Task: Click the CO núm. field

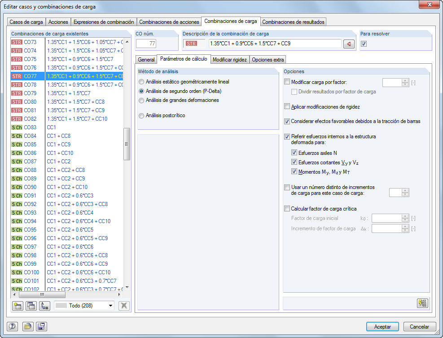Action: 146,44
